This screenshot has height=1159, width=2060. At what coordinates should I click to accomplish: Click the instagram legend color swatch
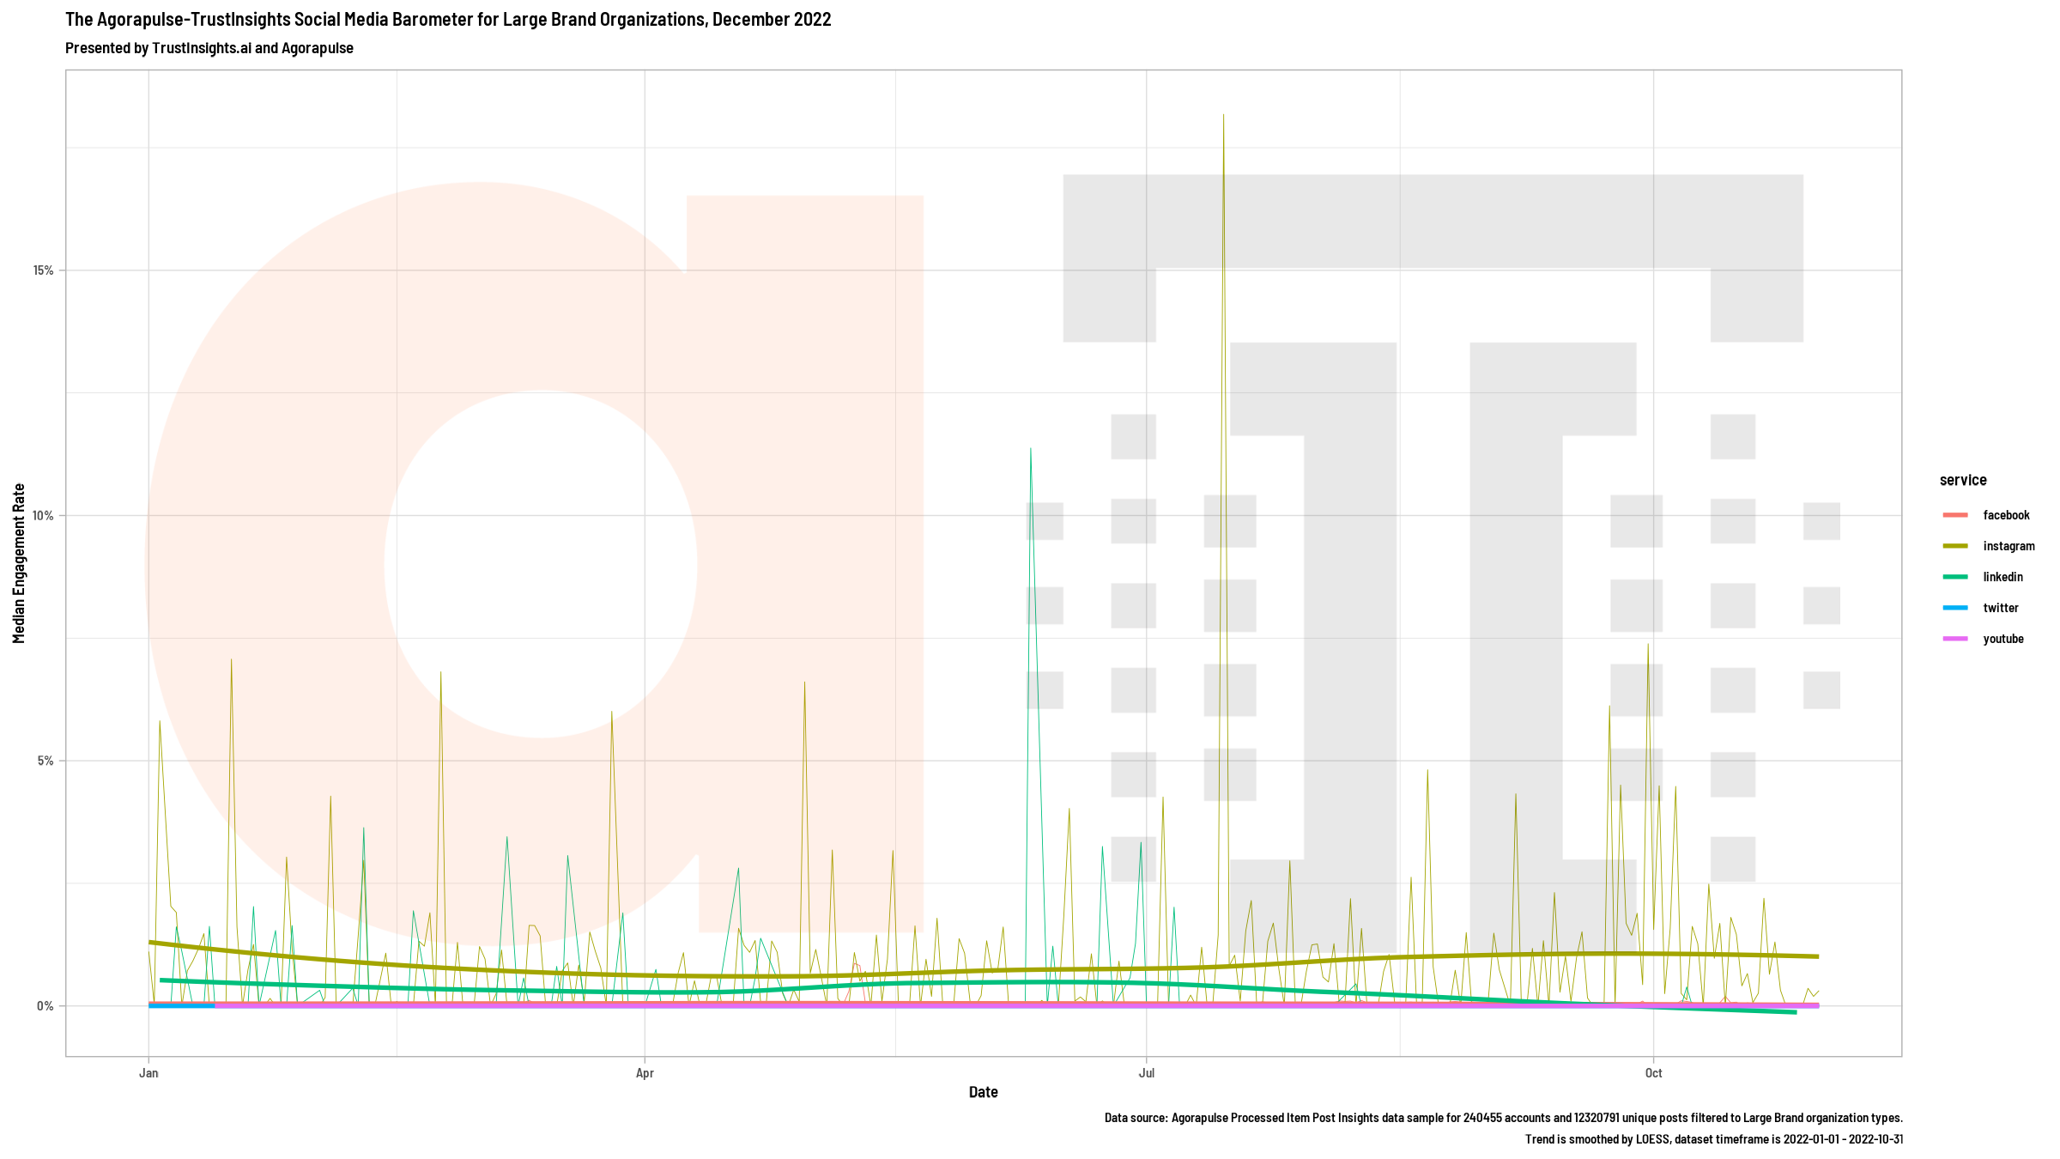coord(1955,546)
